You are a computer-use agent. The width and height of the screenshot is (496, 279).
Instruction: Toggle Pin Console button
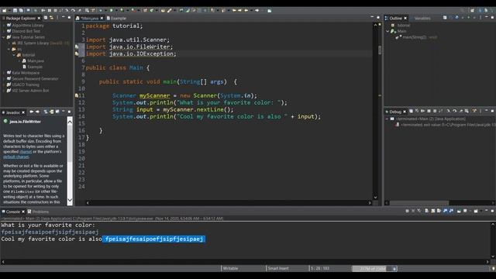[459, 211]
